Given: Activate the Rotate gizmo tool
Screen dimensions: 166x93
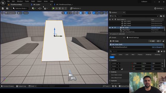Looking at the screenshot, I should [x=68, y=13].
